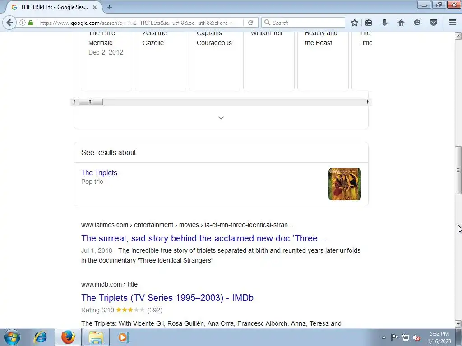Close the THE TRIPLEts Google Search tab

95,7
